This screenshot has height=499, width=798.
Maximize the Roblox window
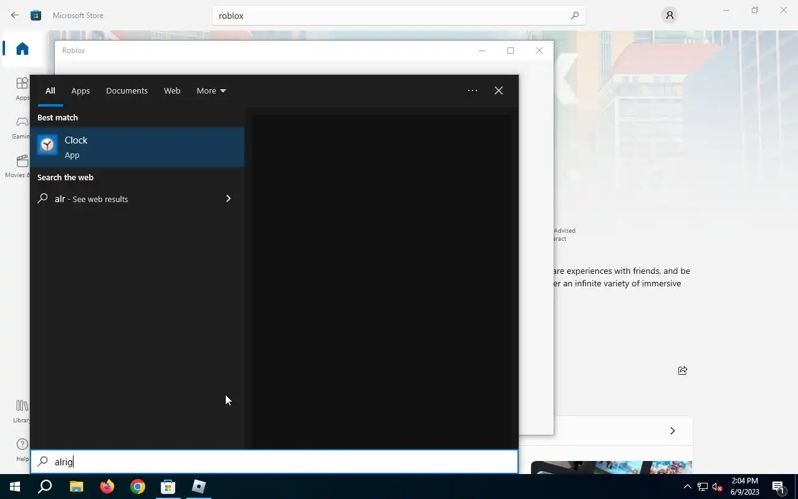[511, 51]
